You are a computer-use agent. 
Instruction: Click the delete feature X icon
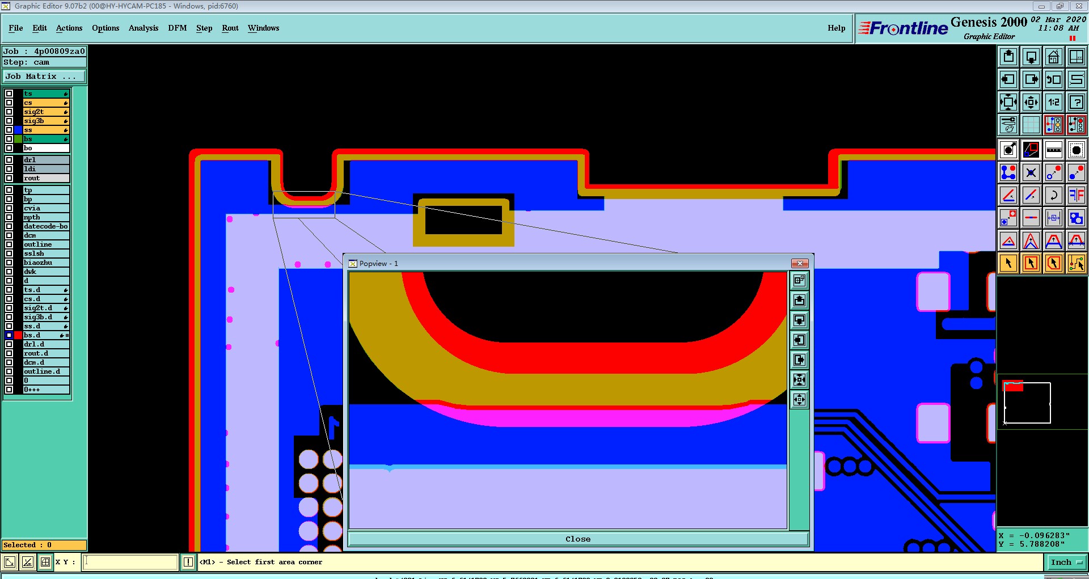[1031, 172]
